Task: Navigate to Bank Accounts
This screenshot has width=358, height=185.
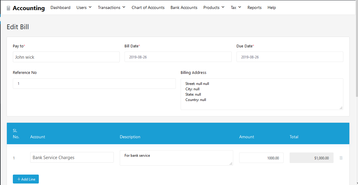Action: (x=184, y=7)
